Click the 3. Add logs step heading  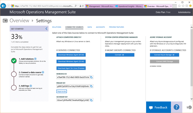[24, 86]
